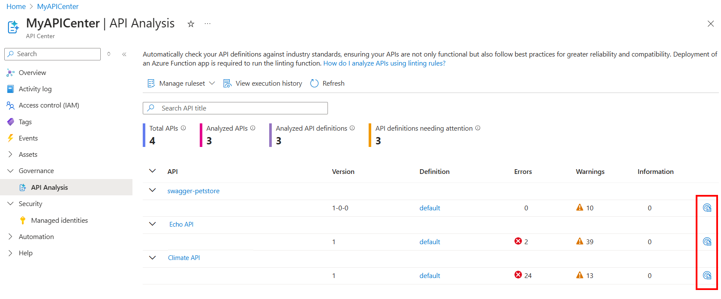Screen dimensions: 721x299
Task: Click the View execution history icon
Action: click(x=227, y=84)
